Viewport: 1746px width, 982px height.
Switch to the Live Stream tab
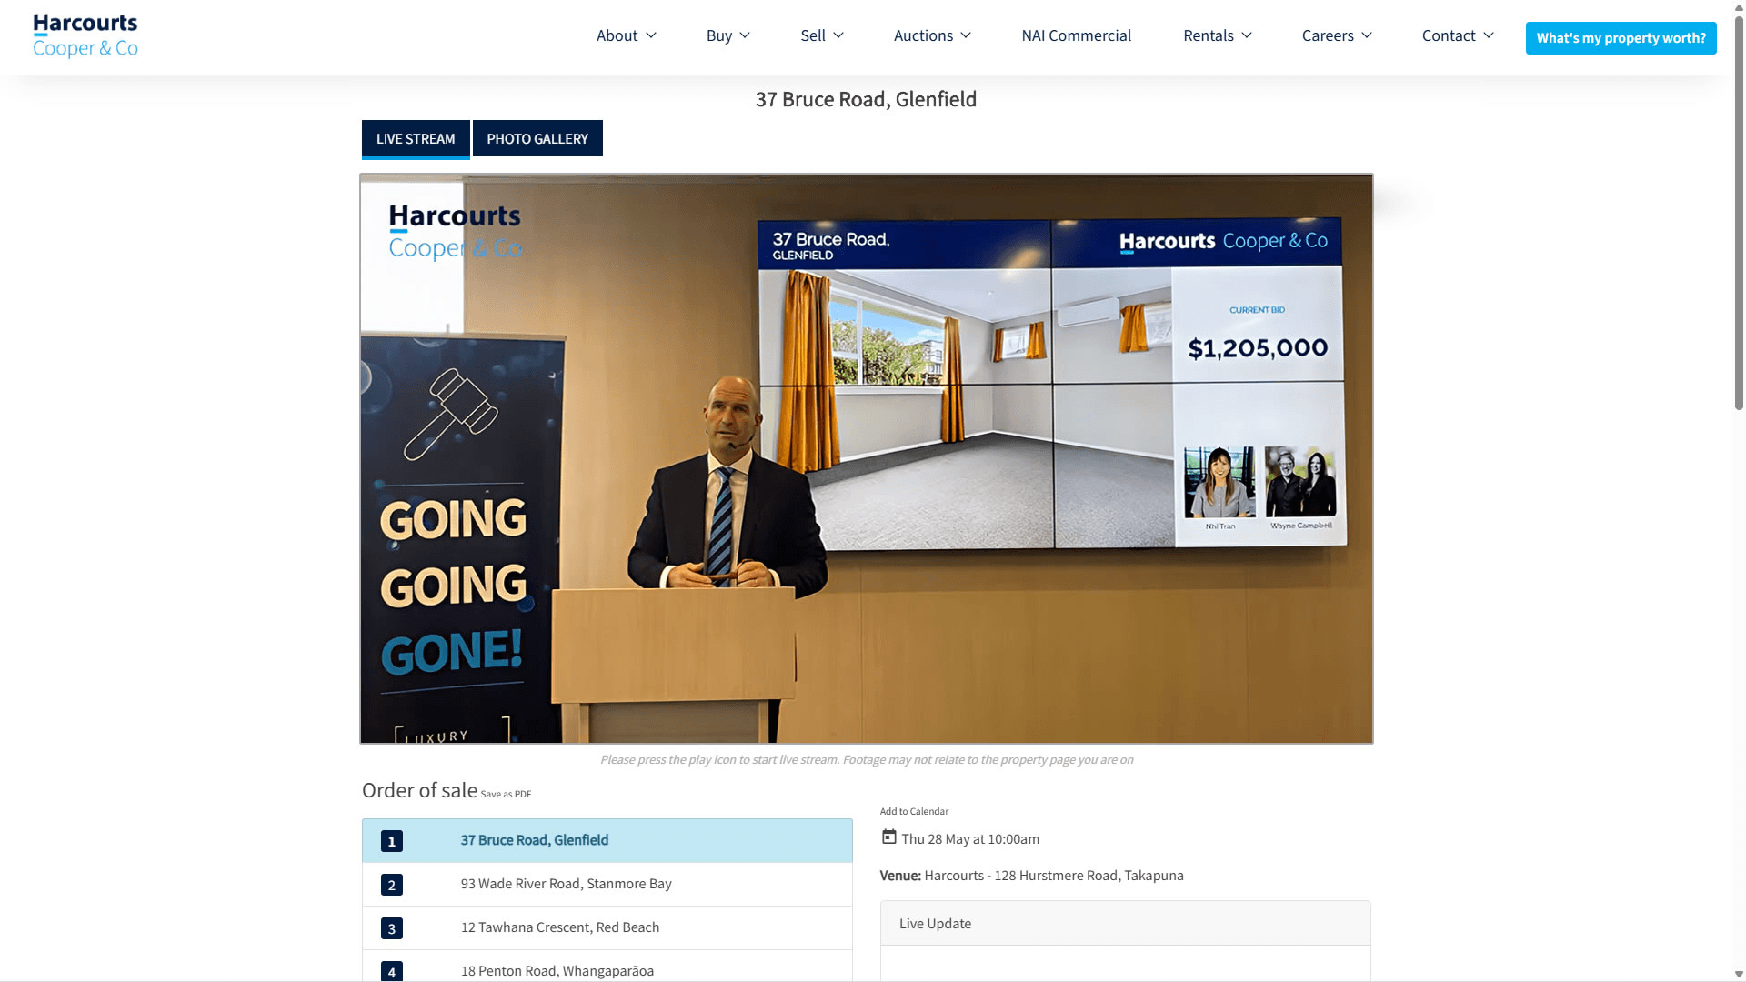coord(416,139)
